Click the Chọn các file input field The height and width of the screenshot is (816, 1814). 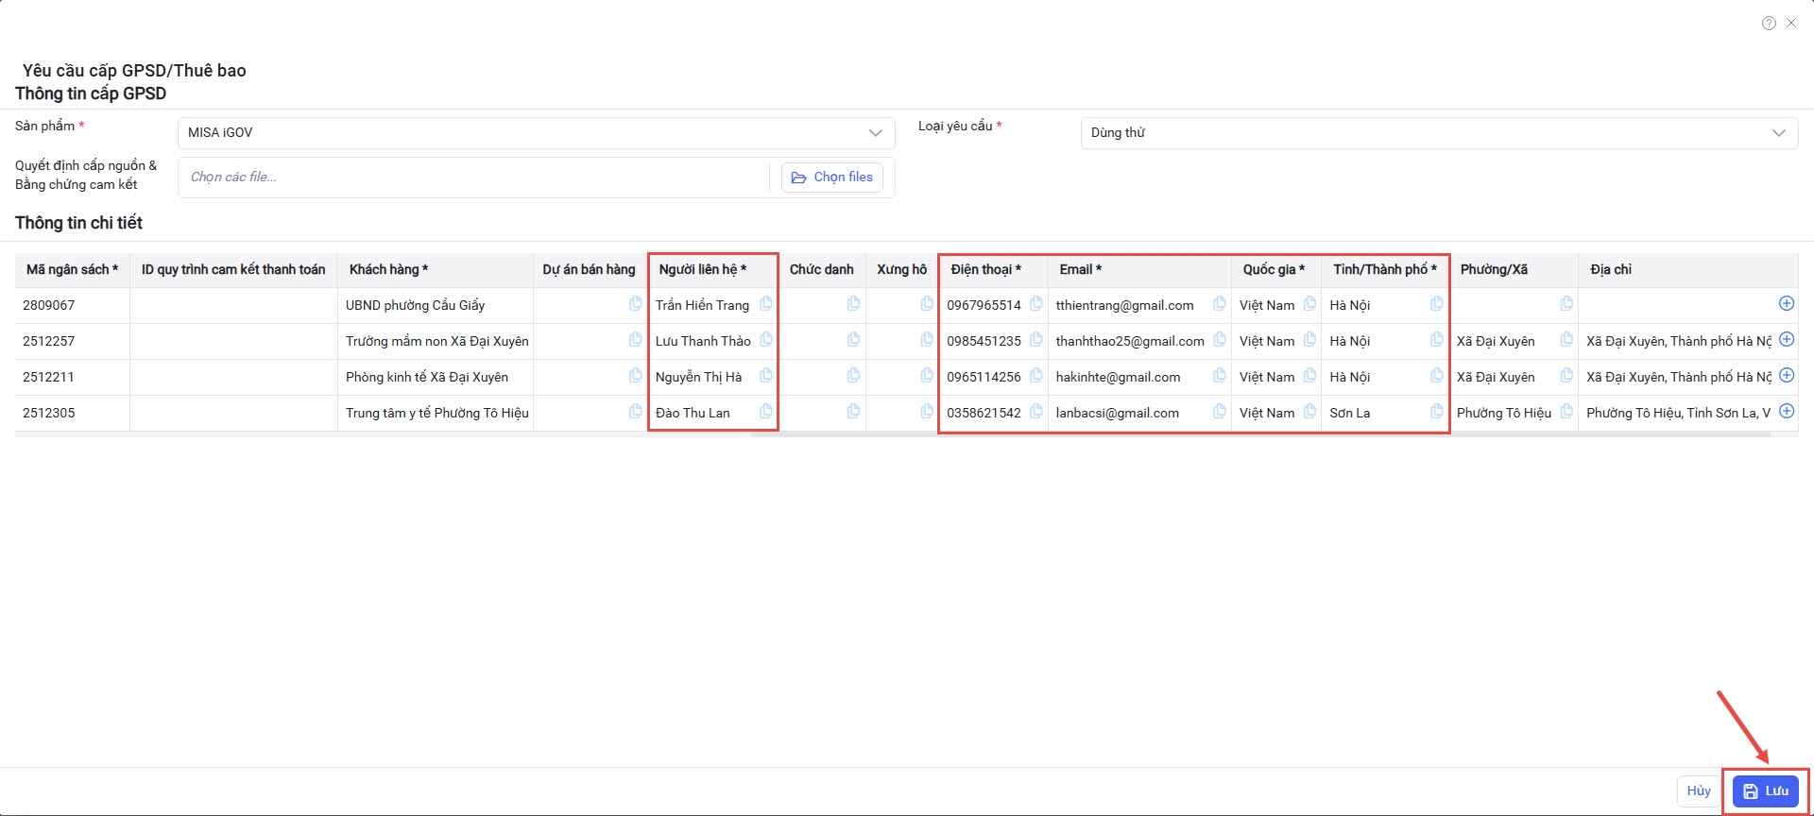point(472,178)
